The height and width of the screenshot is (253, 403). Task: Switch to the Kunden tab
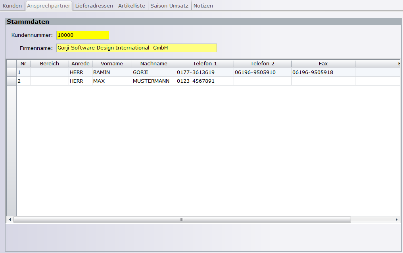[x=12, y=6]
